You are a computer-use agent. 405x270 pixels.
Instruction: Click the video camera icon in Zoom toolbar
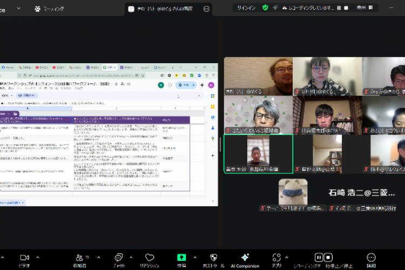click(24, 258)
